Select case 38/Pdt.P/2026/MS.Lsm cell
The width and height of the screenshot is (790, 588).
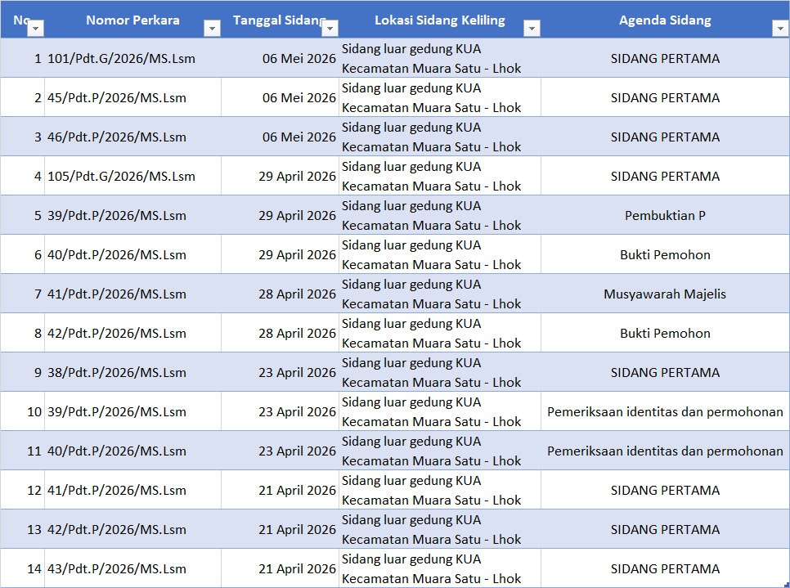[117, 373]
